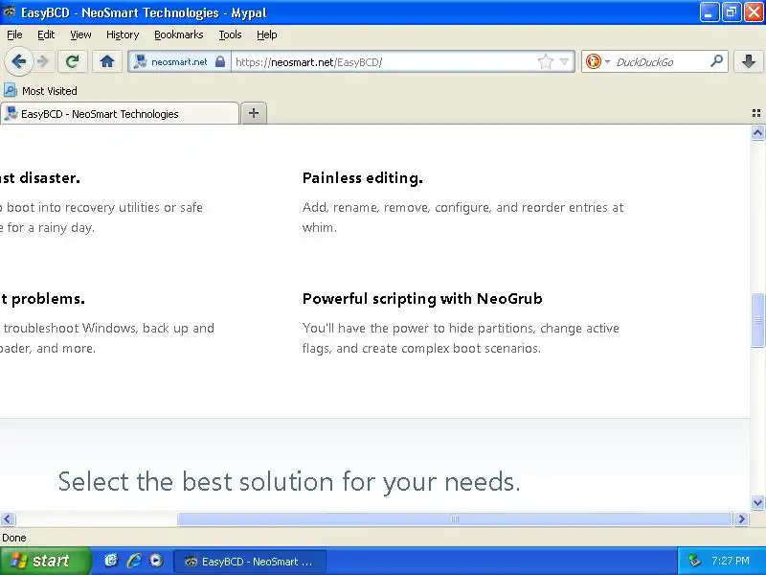The width and height of the screenshot is (766, 575).
Task: Click the horizontal scrollbar right arrow
Action: click(x=741, y=518)
